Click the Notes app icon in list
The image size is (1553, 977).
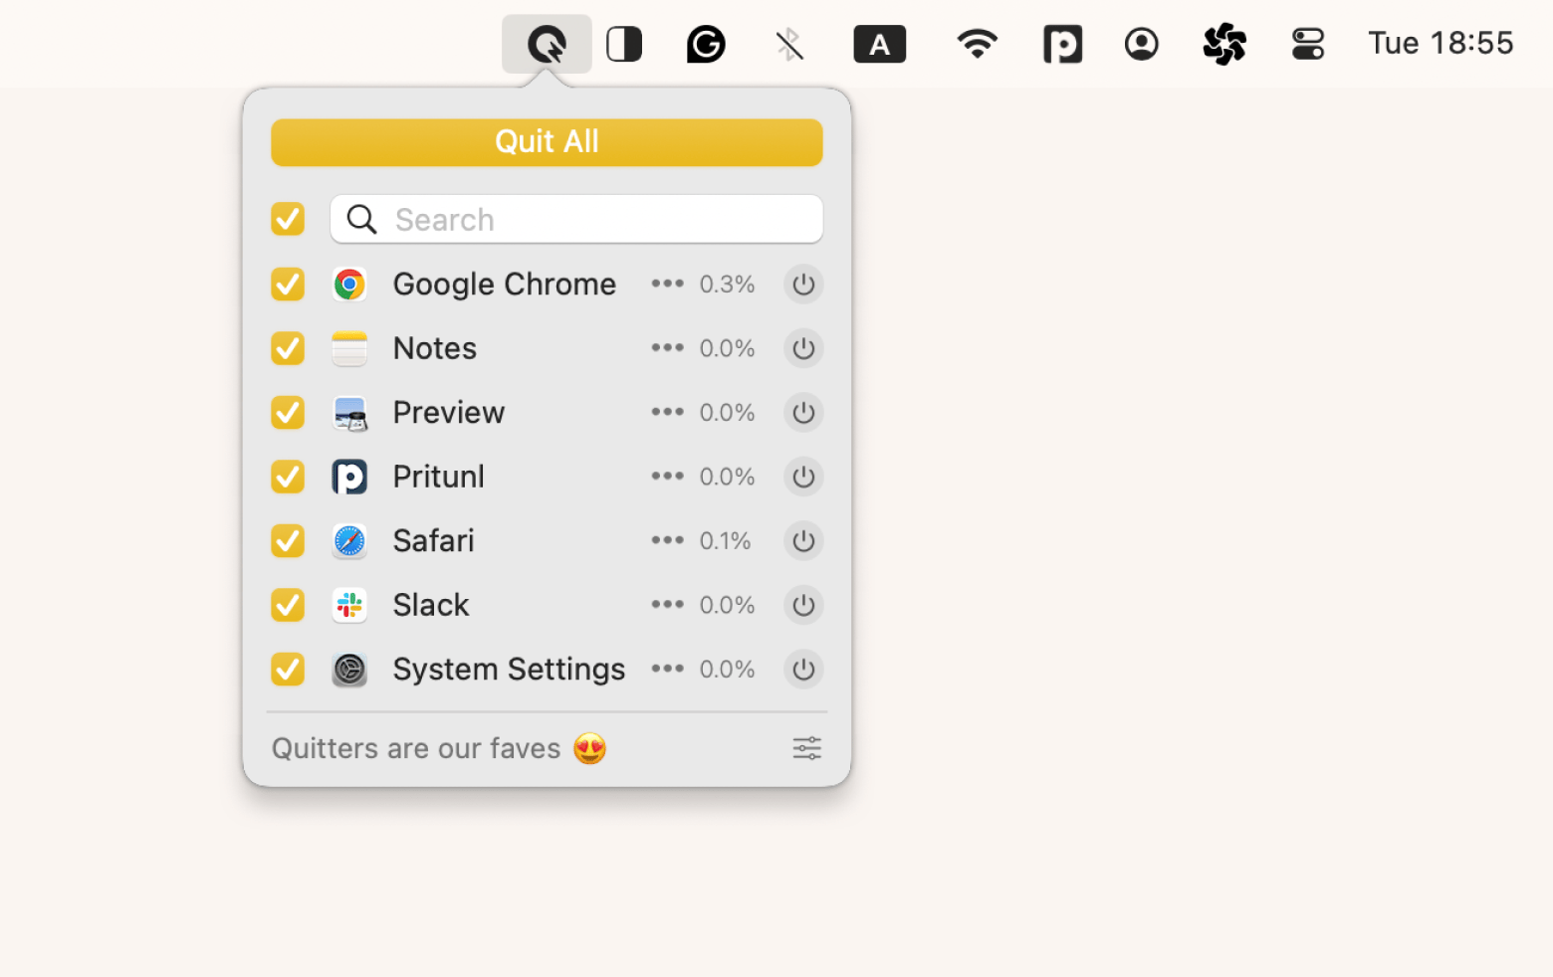[349, 348]
